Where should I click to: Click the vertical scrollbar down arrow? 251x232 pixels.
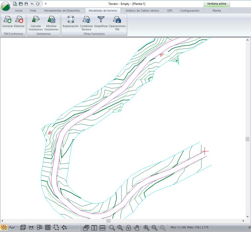pyautogui.click(x=248, y=217)
